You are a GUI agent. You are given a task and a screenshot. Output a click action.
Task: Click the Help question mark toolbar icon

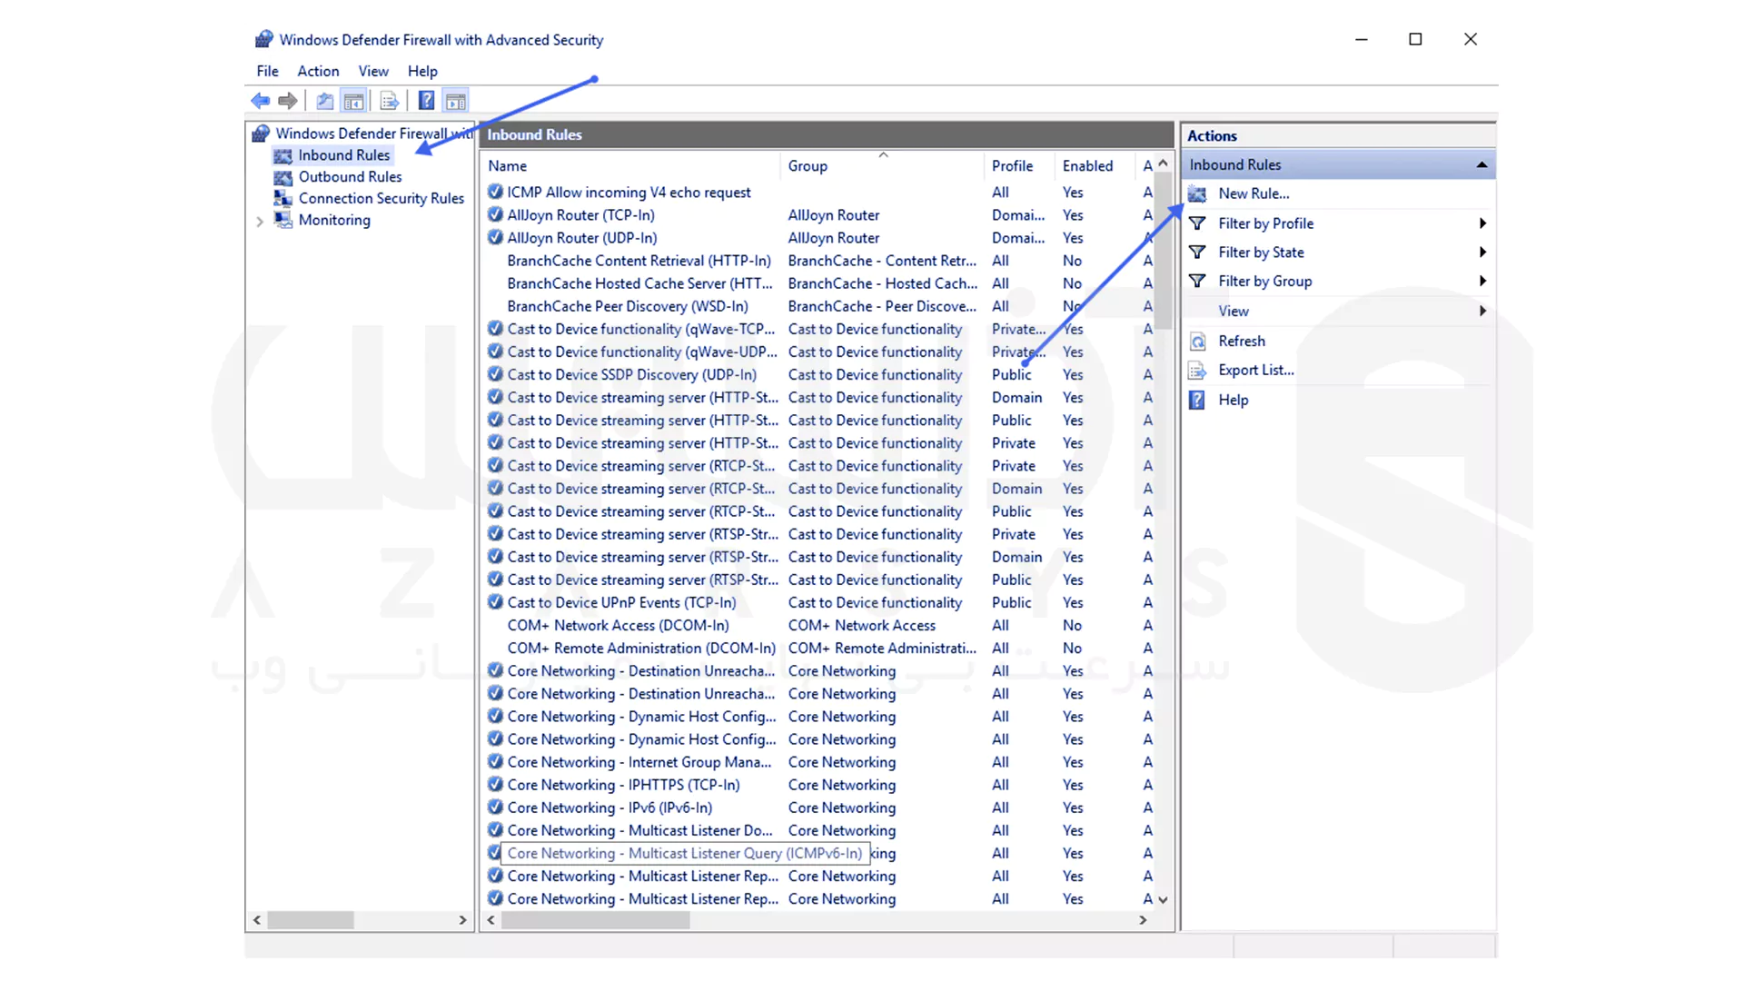[x=426, y=101]
